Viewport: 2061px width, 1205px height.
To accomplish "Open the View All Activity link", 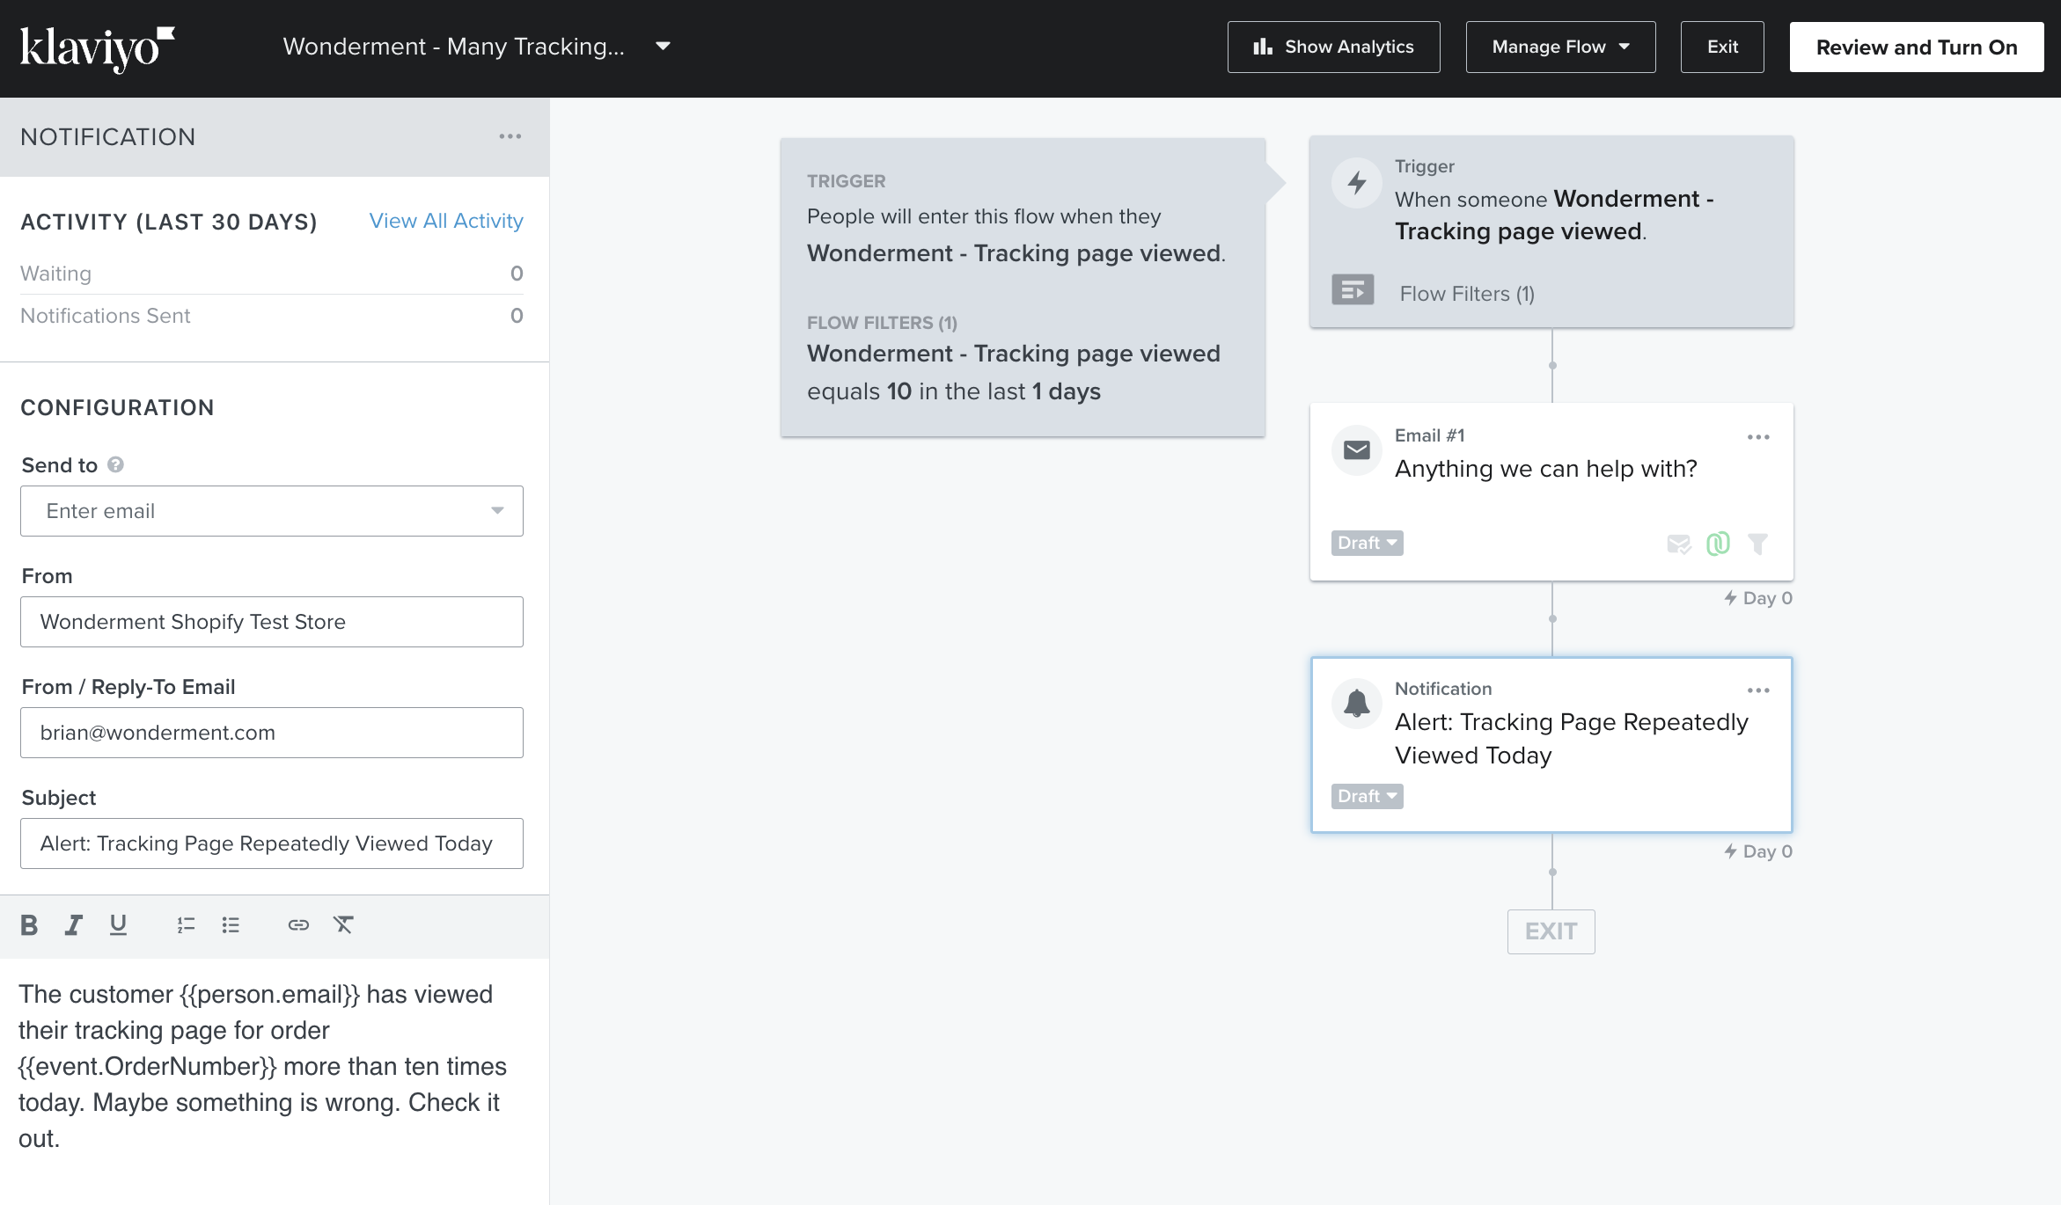I will [446, 221].
